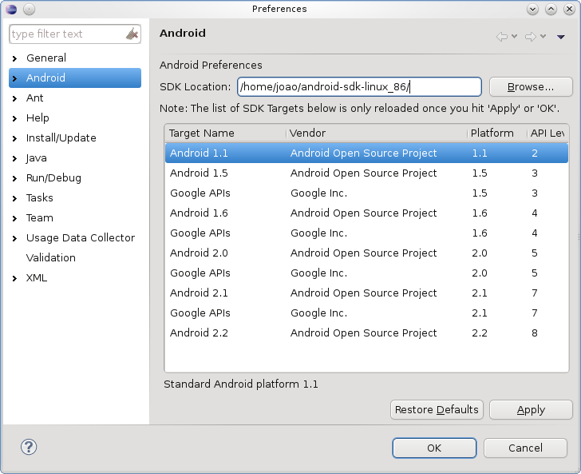581x474 pixels.
Task: Open forward history dropdown arrow
Action: click(x=543, y=37)
